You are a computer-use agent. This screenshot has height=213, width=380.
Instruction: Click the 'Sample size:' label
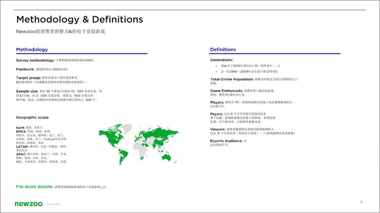[27, 91]
